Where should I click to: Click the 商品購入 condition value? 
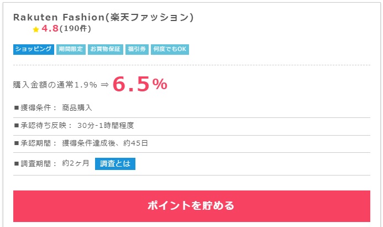point(77,107)
